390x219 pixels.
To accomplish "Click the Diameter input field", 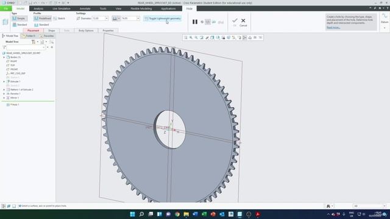I will tap(99, 18).
